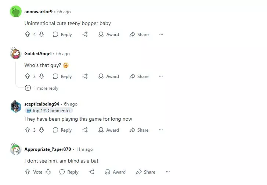Open more options on anonwarrior9's comment
Screen dimensions: 267x185
(x=161, y=34)
